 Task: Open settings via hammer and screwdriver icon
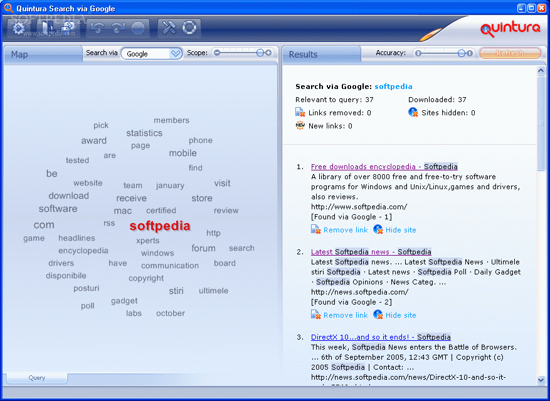169,28
